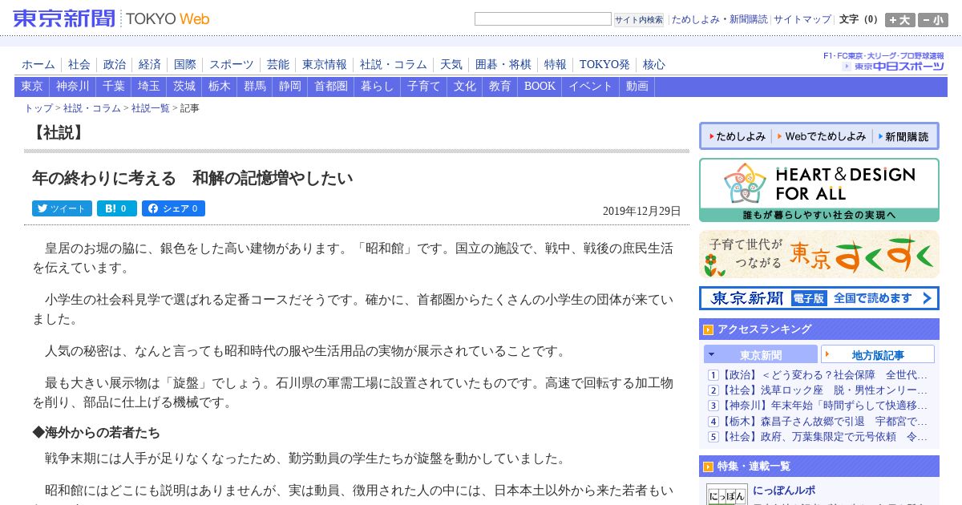The image size is (962, 505).
Task: Open the ためしよみ・新聞購読 header link
Action: (719, 19)
